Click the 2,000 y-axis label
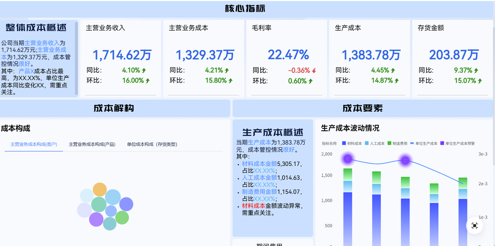 327,154
